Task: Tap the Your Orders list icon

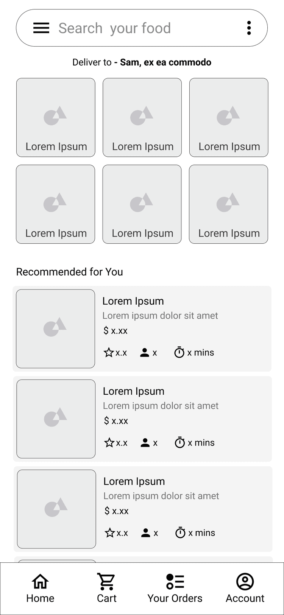Action: click(175, 582)
